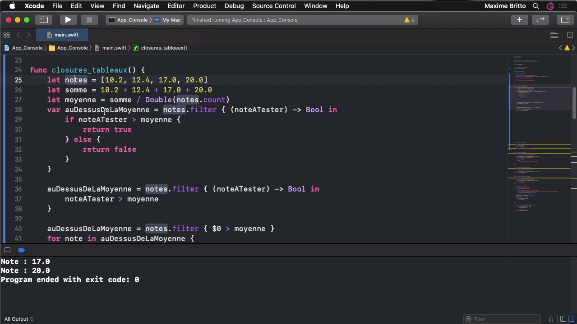The image size is (577, 324).
Task: Click the Library plus icon in the toolbar
Action: click(519, 19)
